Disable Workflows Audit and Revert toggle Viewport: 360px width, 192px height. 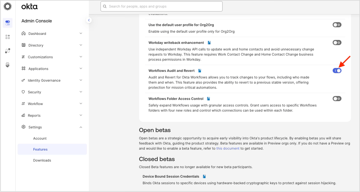coord(337,71)
